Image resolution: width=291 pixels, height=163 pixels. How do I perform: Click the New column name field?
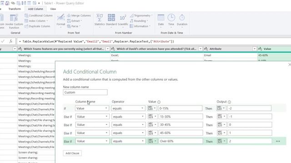85,92
